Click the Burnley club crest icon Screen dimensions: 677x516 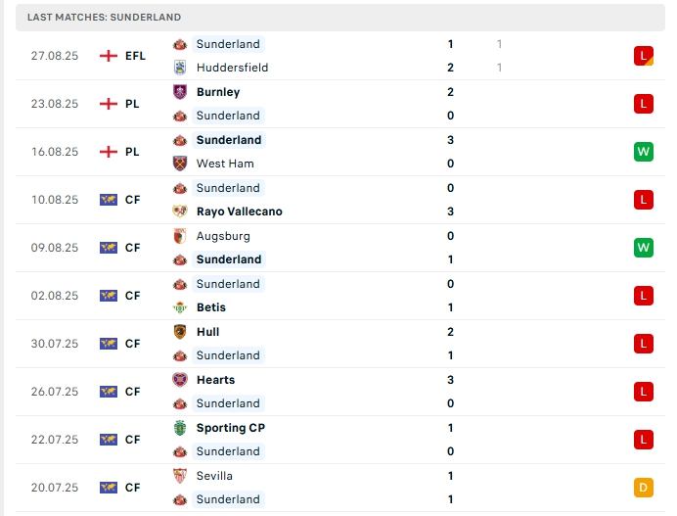click(180, 92)
